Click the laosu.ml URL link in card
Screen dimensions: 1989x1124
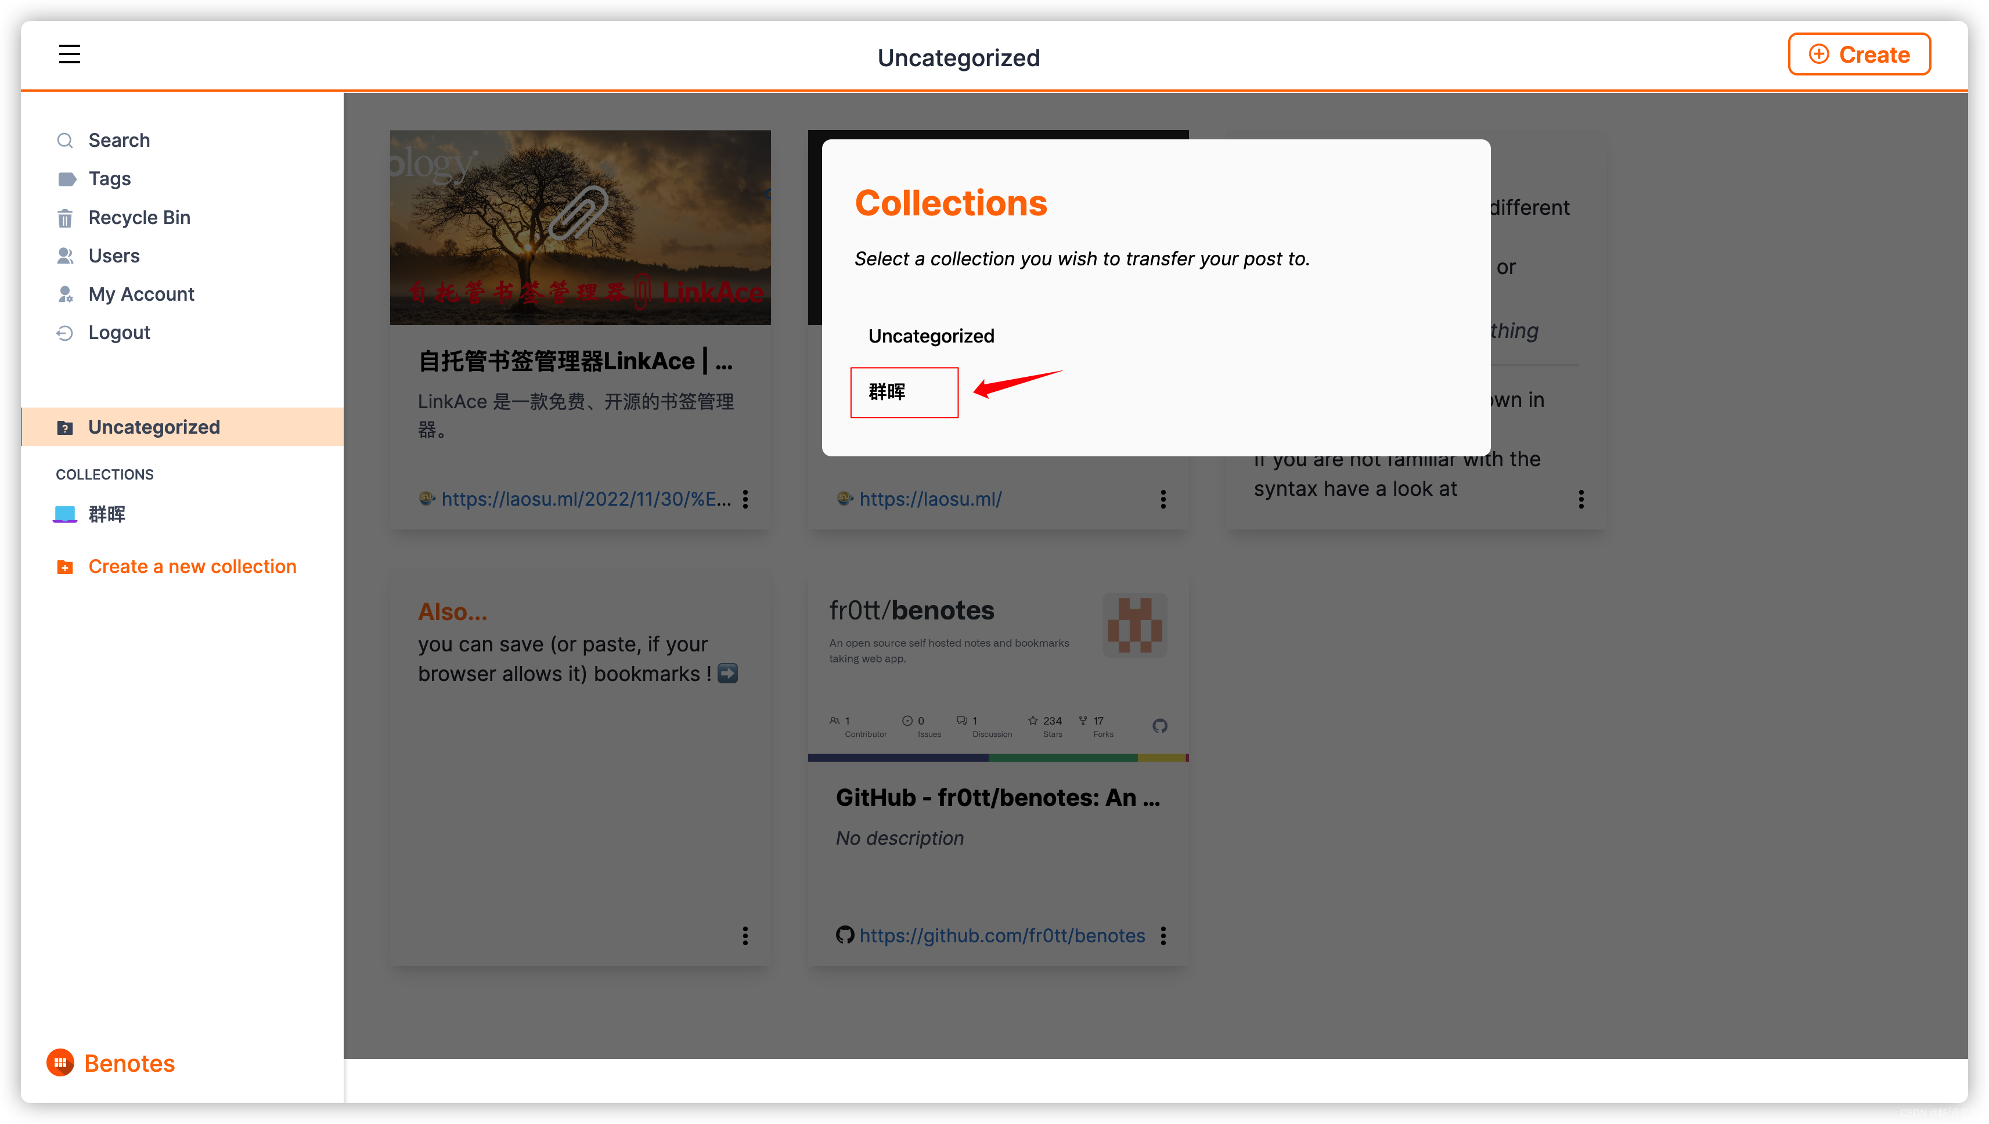click(930, 497)
